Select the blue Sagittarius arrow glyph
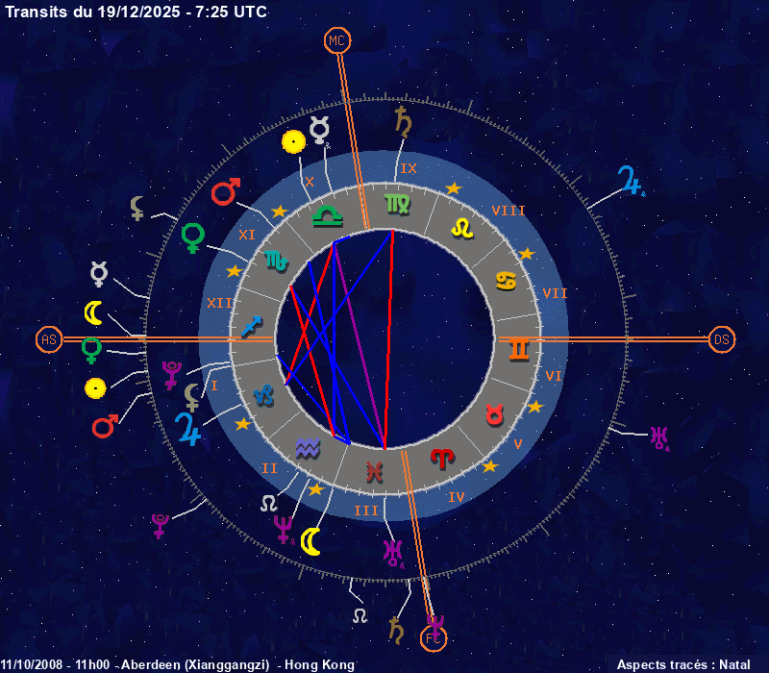This screenshot has width=769, height=673. click(x=253, y=327)
